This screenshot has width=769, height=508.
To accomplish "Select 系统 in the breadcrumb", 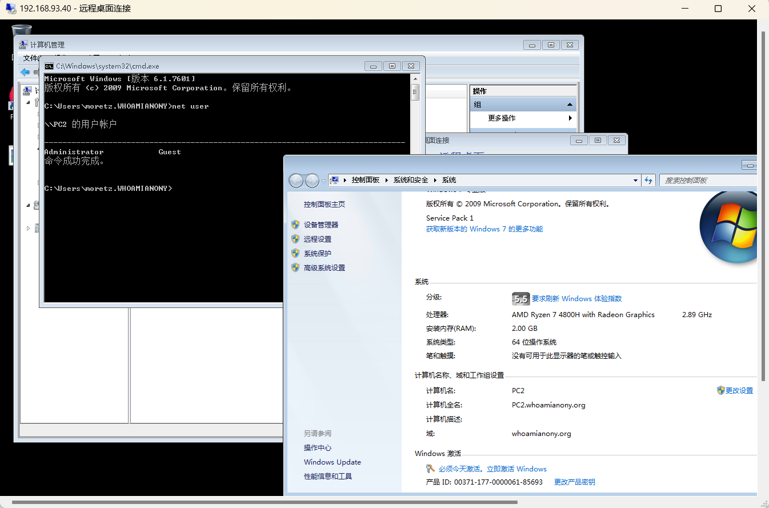I will (x=449, y=180).
